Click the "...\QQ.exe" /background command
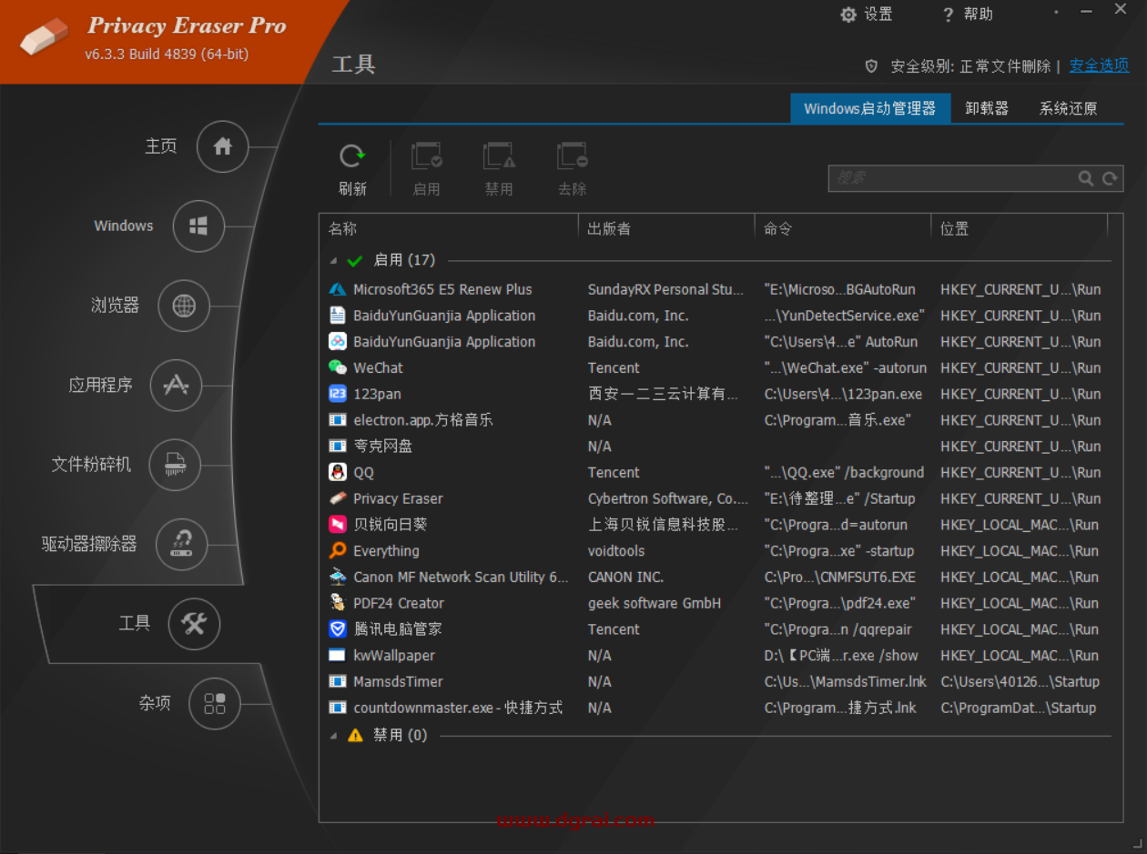Screen dimensions: 1147x854 pos(844,472)
